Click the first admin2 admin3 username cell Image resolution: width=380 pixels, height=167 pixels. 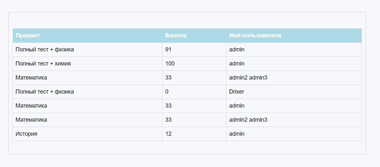[x=294, y=78]
